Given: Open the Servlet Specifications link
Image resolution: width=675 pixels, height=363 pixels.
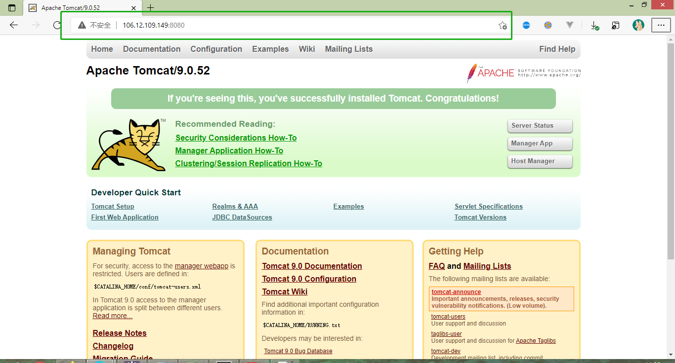Looking at the screenshot, I should [489, 207].
